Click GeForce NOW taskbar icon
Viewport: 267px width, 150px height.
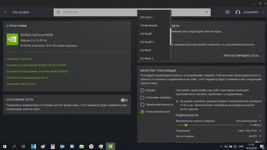click(x=110, y=146)
